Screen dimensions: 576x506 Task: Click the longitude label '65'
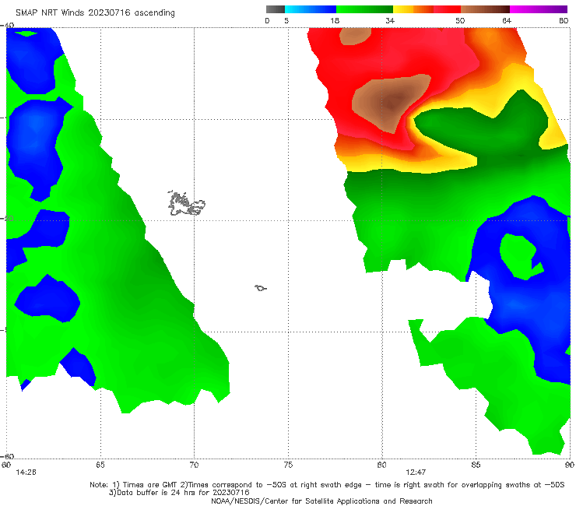[100, 465]
